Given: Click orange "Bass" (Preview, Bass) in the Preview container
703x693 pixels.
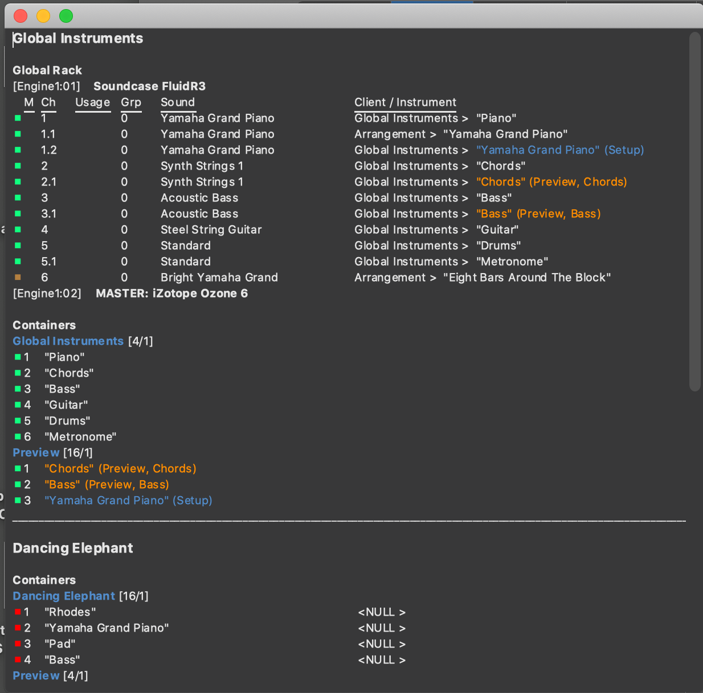Looking at the screenshot, I should coord(107,485).
